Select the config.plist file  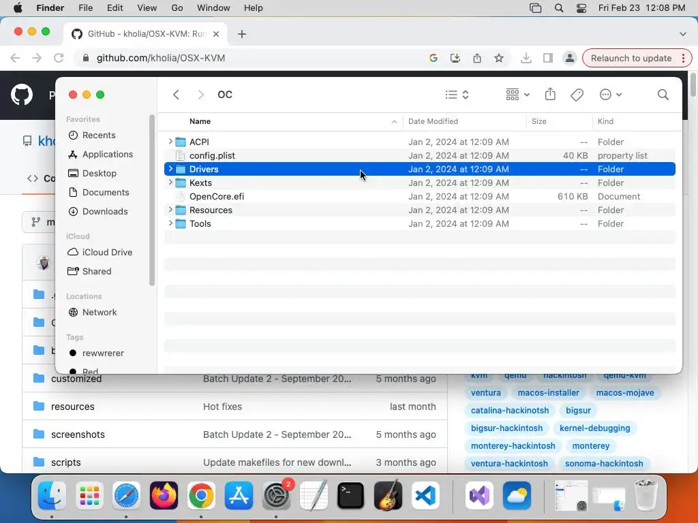[420, 156]
